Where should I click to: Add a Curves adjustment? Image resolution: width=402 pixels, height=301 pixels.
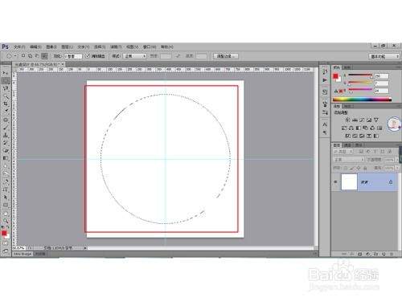point(362,120)
